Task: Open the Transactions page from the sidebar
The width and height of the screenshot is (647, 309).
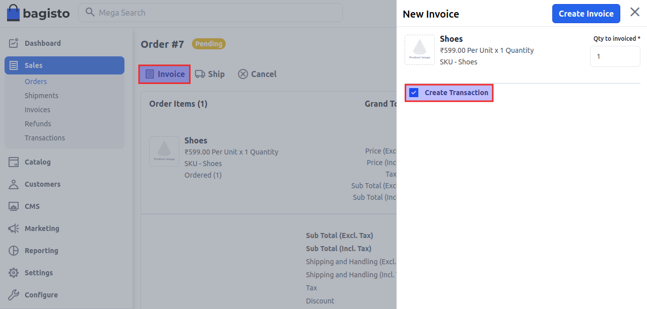Action: click(45, 138)
